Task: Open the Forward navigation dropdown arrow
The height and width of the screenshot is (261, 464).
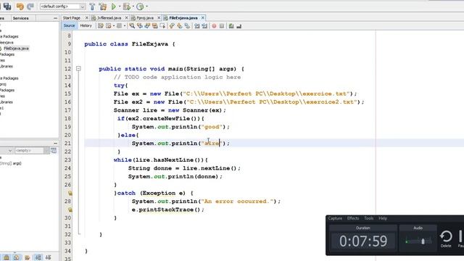Action: point(124,26)
